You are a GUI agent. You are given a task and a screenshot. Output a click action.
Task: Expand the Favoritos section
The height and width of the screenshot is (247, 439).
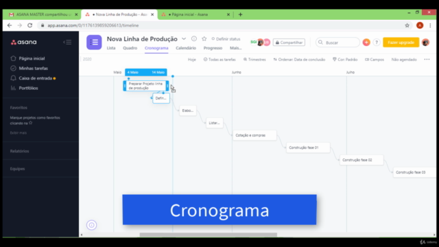click(19, 108)
